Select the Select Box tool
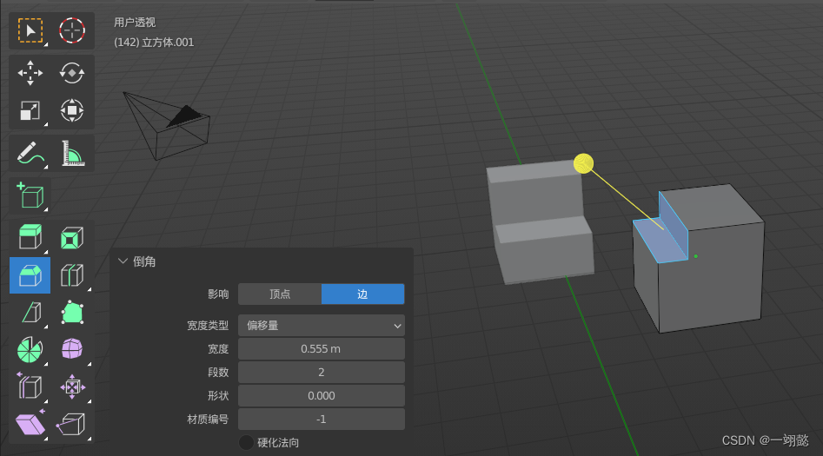 point(30,30)
